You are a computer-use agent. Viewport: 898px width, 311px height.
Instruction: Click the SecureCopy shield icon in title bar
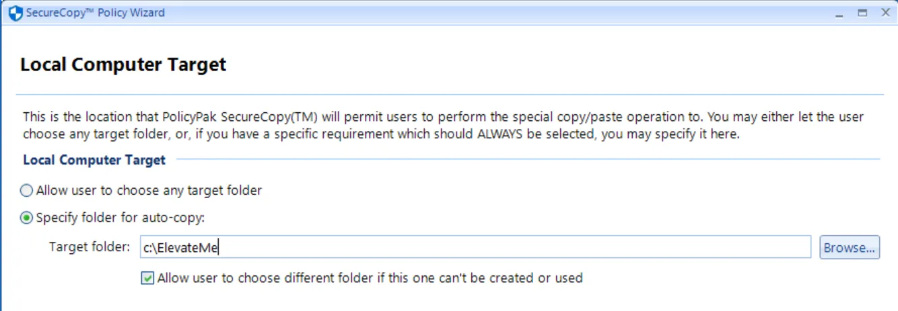[14, 13]
